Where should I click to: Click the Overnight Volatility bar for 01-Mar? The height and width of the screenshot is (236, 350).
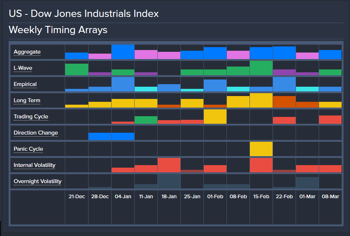pos(308,183)
